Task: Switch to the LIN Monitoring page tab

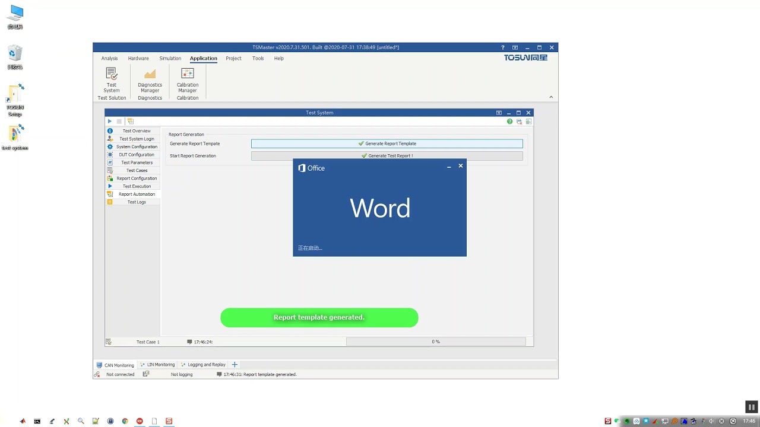Action: coord(157,365)
